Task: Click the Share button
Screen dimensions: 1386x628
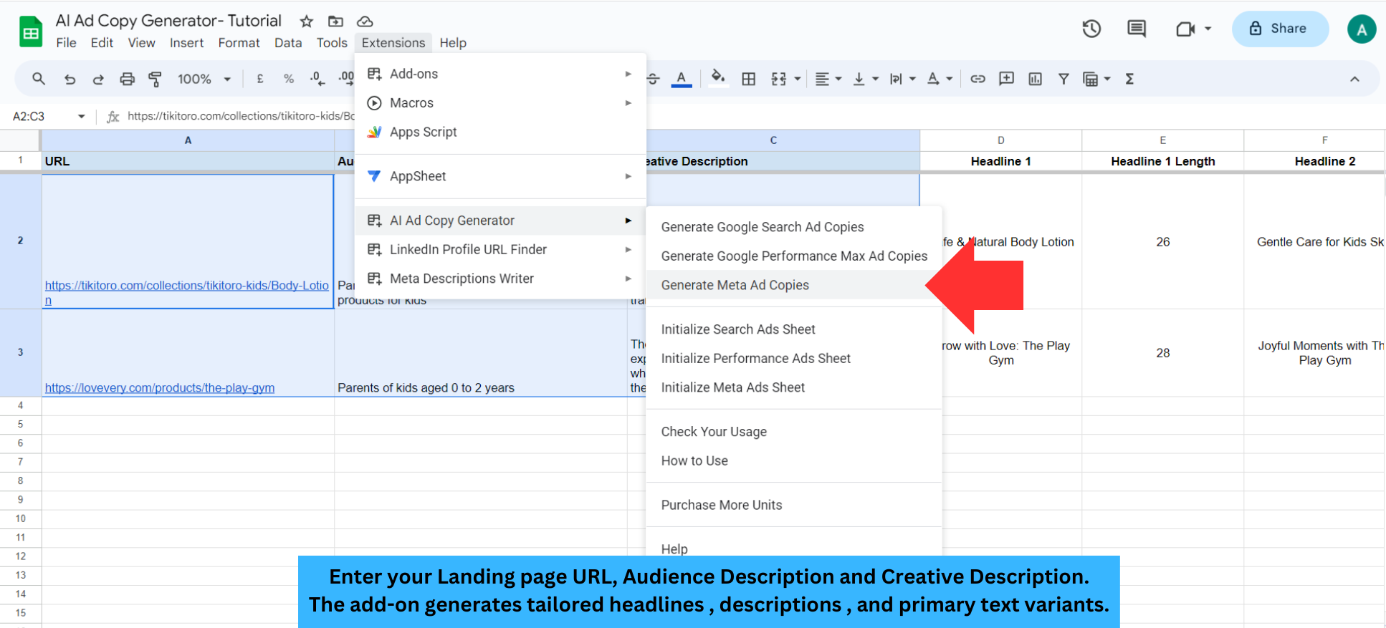Action: (x=1279, y=29)
